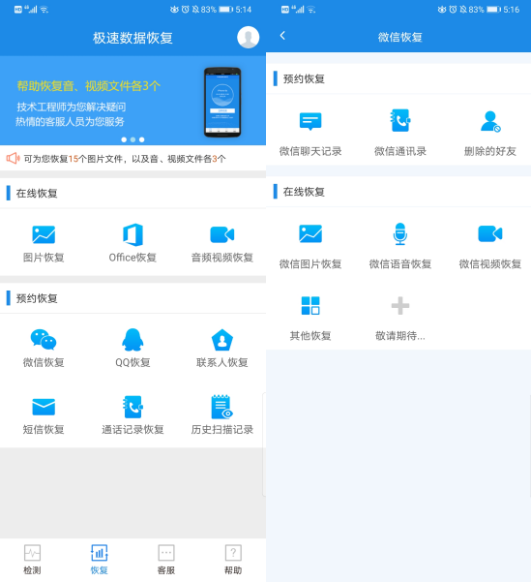This screenshot has height=582, width=531.
Task: Open 微信语音恢复 microphone icon
Action: 400,233
